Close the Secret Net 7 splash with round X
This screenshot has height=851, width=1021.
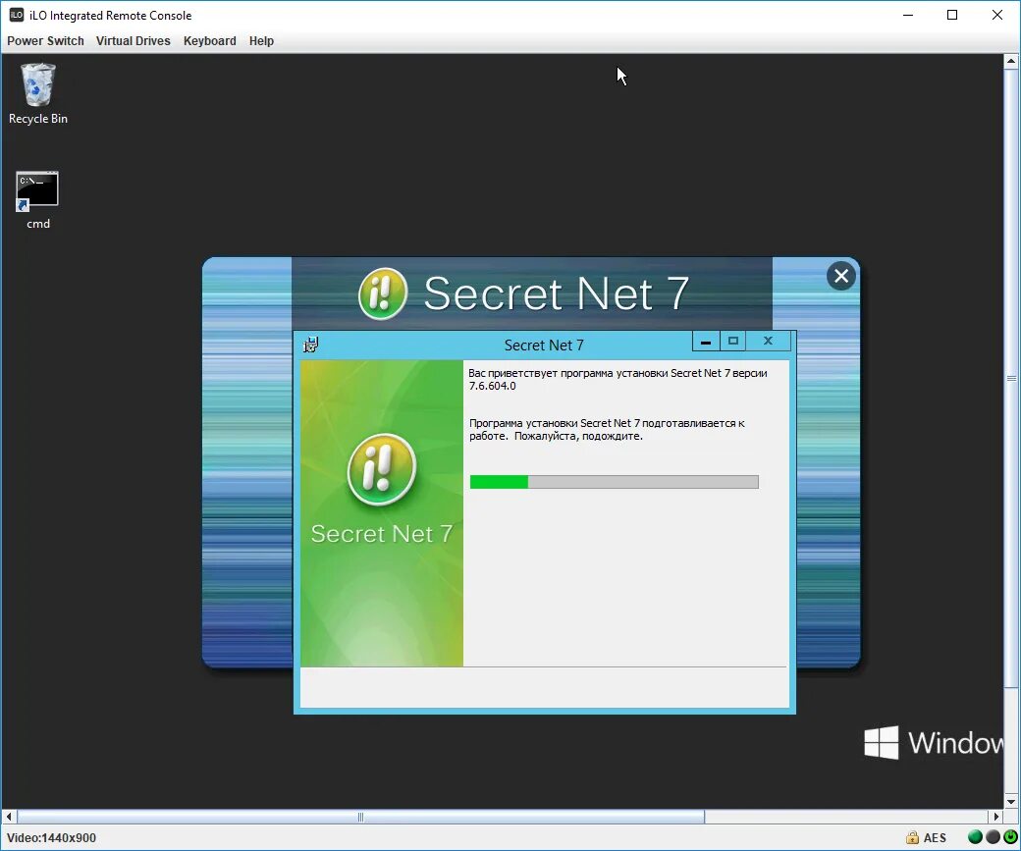[x=841, y=276]
